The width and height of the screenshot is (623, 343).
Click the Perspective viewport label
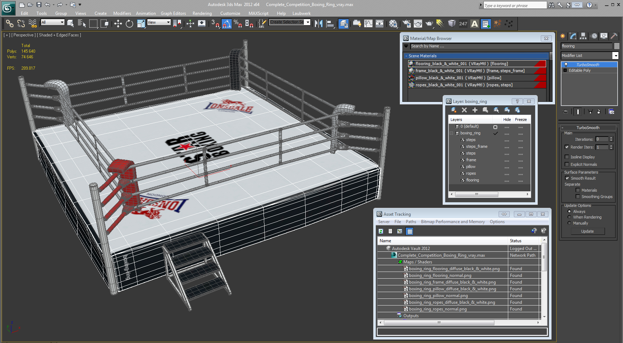click(23, 35)
